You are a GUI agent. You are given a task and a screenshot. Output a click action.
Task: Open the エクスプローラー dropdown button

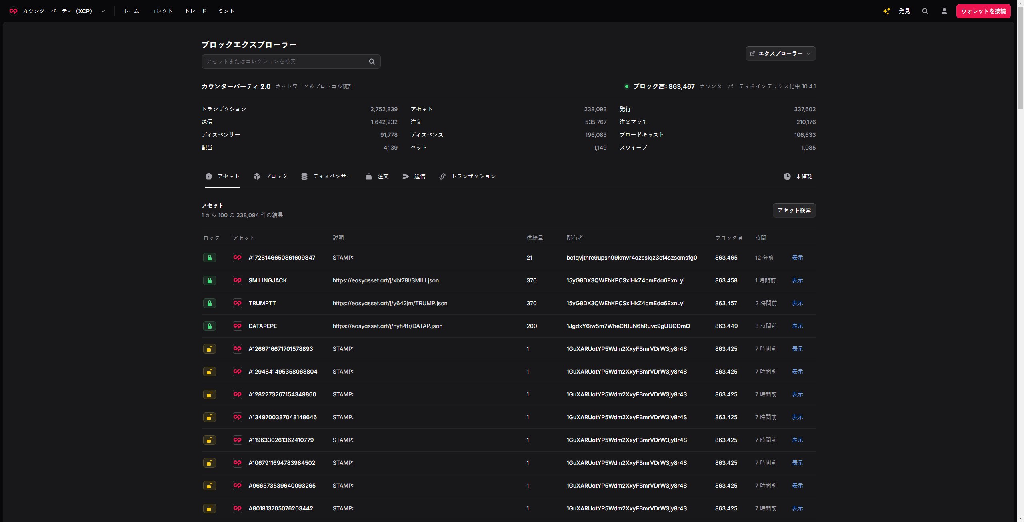click(x=780, y=54)
